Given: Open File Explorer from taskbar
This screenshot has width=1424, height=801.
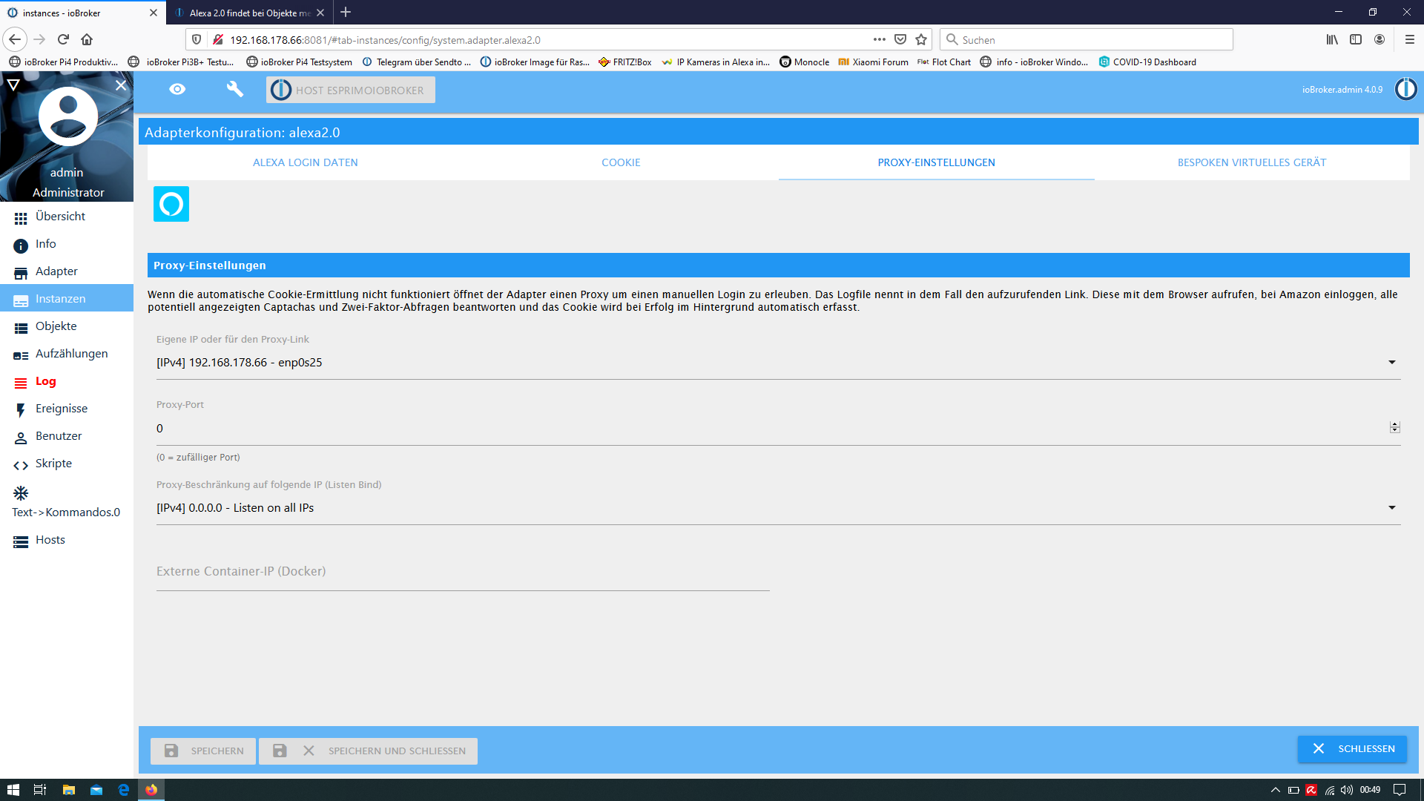Looking at the screenshot, I should [x=69, y=790].
